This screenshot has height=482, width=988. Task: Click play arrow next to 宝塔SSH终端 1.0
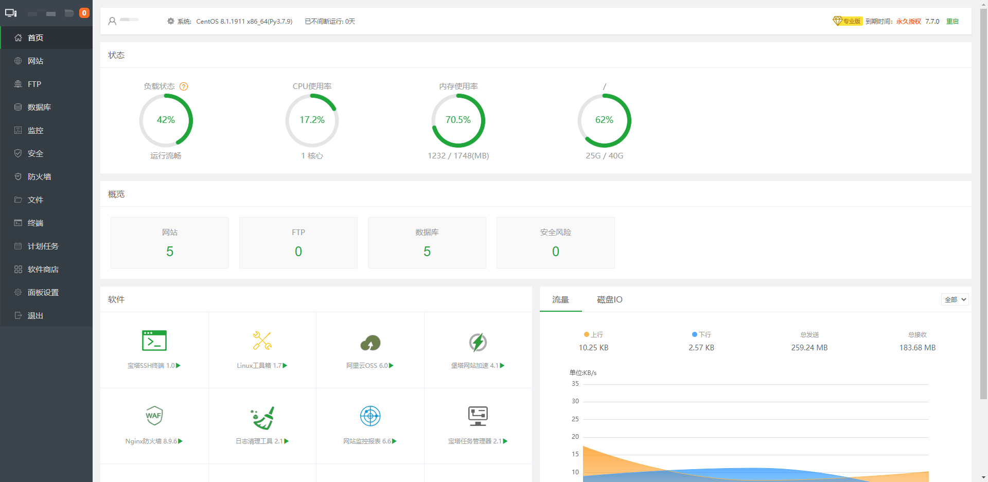pyautogui.click(x=179, y=365)
